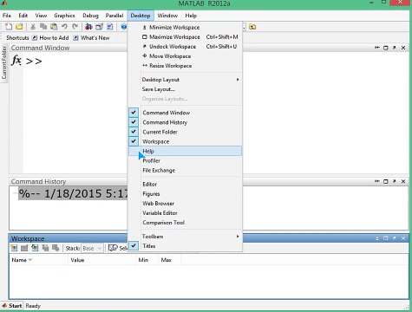
Task: Select Profiler in the Desktop menu
Action: click(x=185, y=160)
